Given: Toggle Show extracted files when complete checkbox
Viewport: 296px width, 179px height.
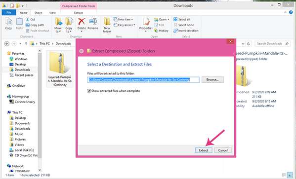Looking at the screenshot, I should [89, 91].
